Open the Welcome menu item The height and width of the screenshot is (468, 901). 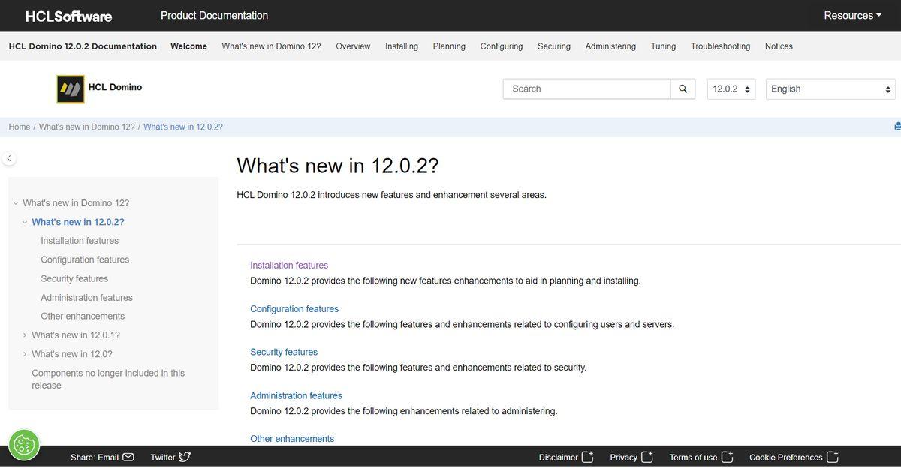coord(188,46)
